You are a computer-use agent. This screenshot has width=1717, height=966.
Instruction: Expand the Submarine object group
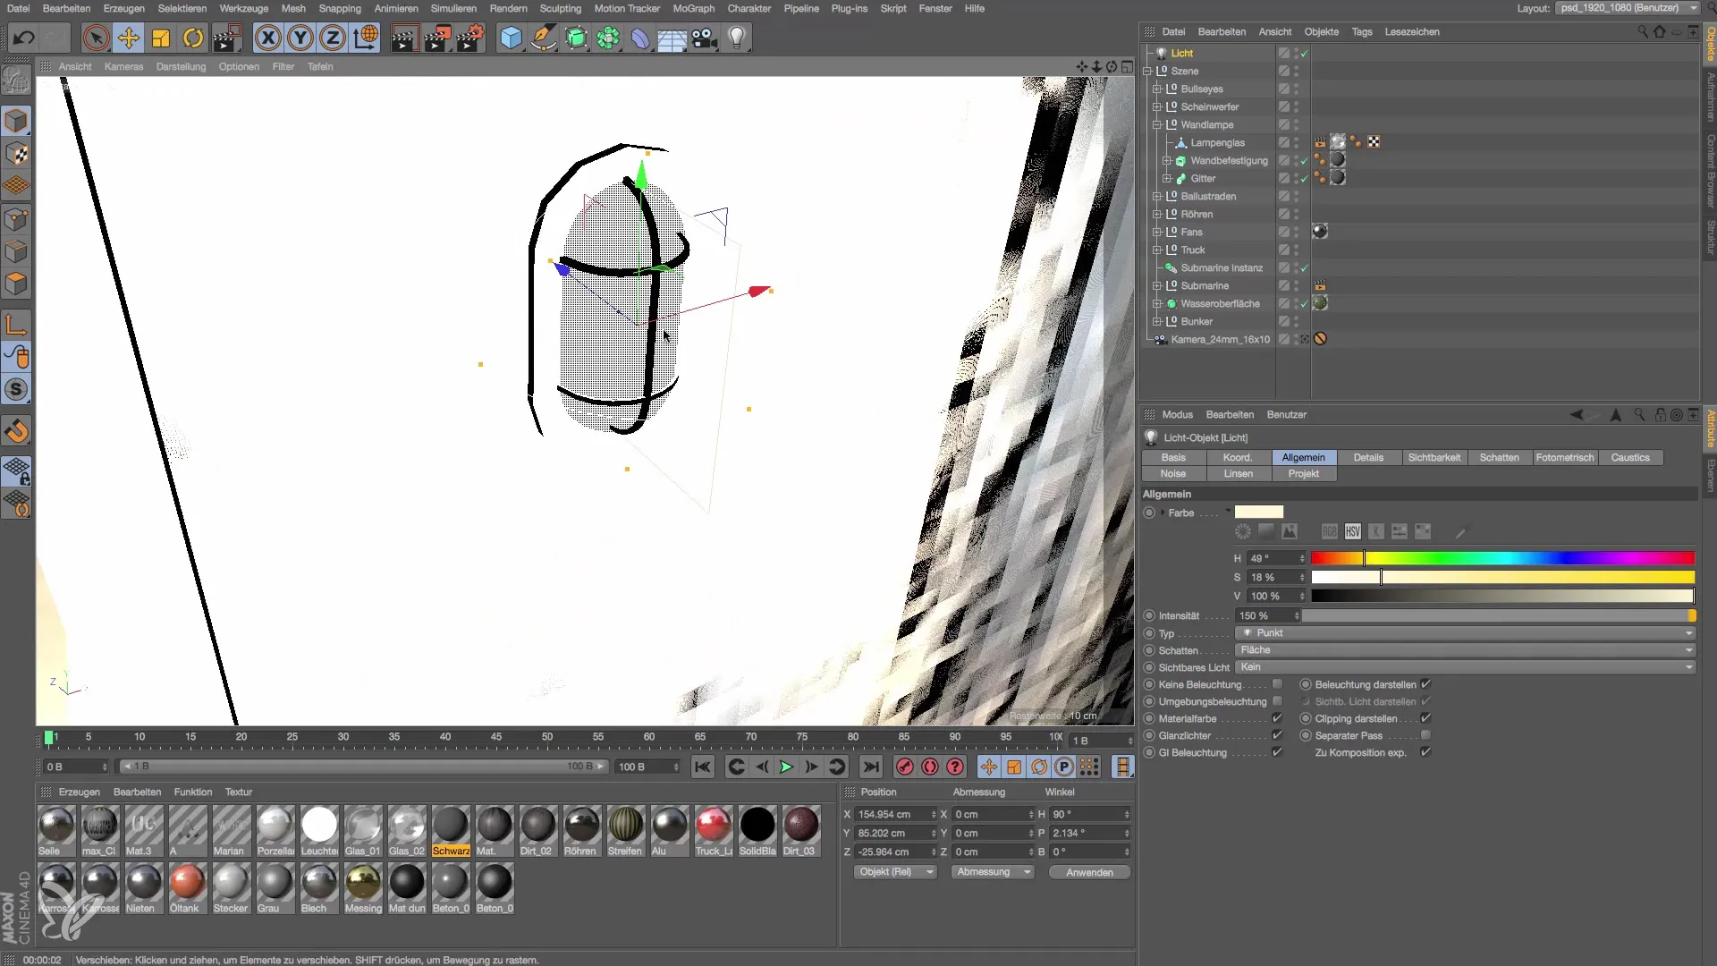(x=1157, y=286)
